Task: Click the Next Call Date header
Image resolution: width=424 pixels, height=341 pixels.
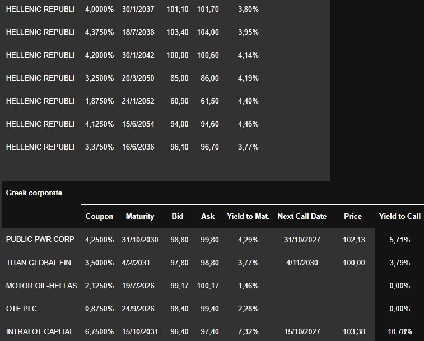Action: 302,216
